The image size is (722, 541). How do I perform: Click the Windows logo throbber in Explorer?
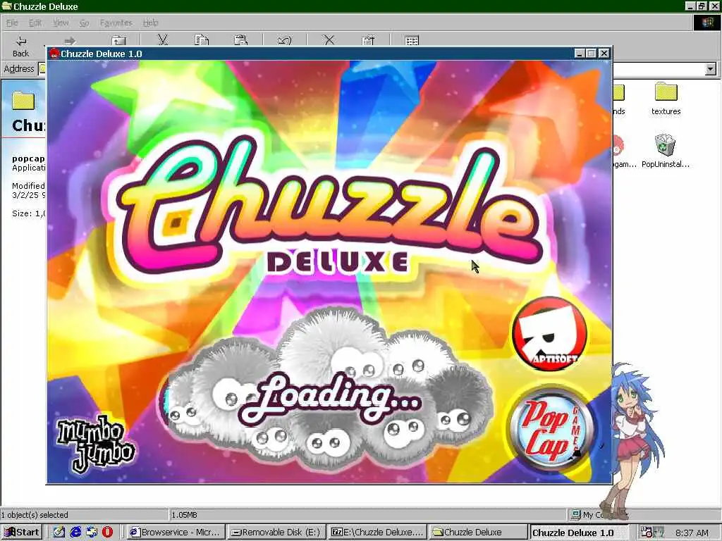click(x=706, y=23)
